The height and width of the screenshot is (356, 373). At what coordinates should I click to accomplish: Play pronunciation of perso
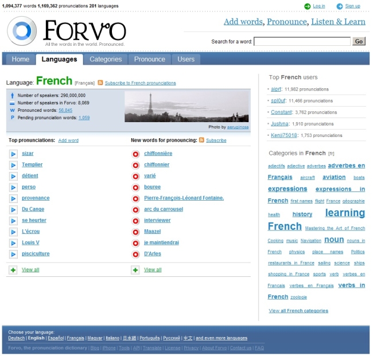pos(13,187)
